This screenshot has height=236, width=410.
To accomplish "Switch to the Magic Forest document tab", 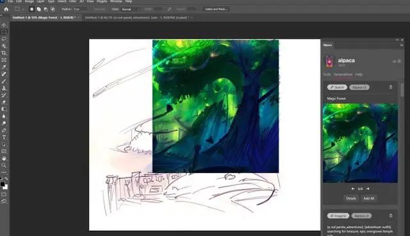I will pyautogui.click(x=44, y=17).
